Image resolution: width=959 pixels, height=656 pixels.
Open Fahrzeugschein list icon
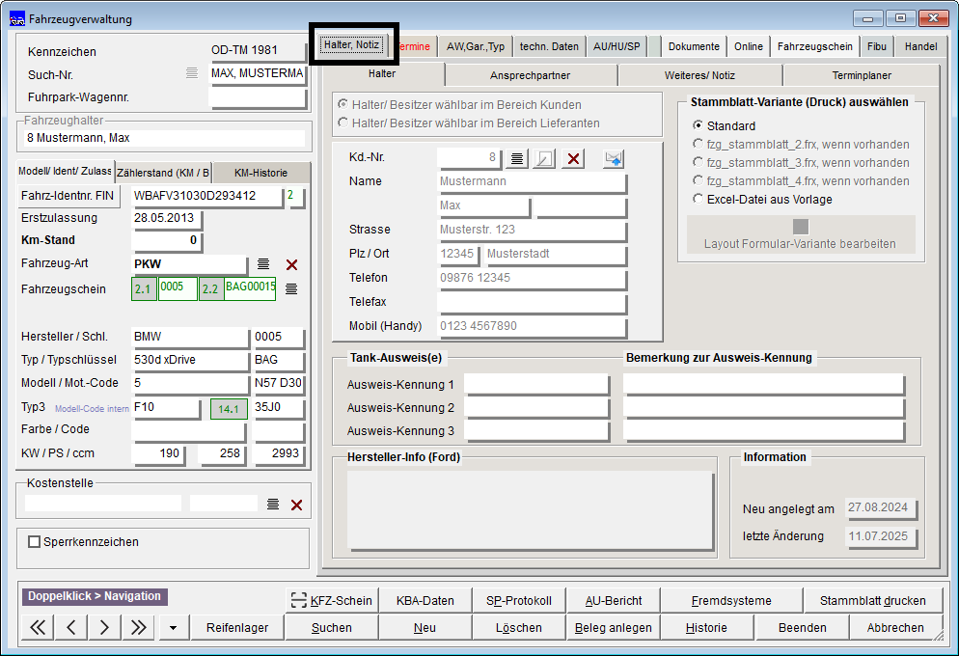(291, 288)
